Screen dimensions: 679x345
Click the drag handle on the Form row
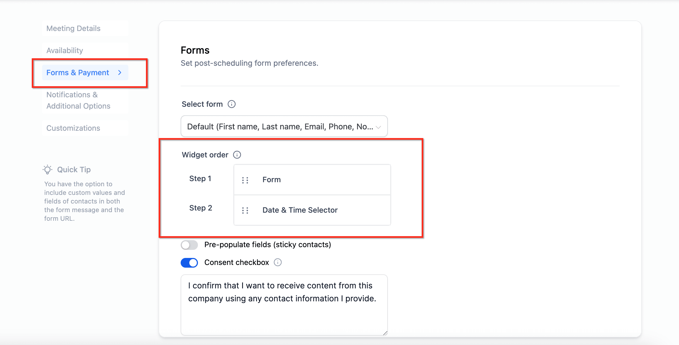245,180
